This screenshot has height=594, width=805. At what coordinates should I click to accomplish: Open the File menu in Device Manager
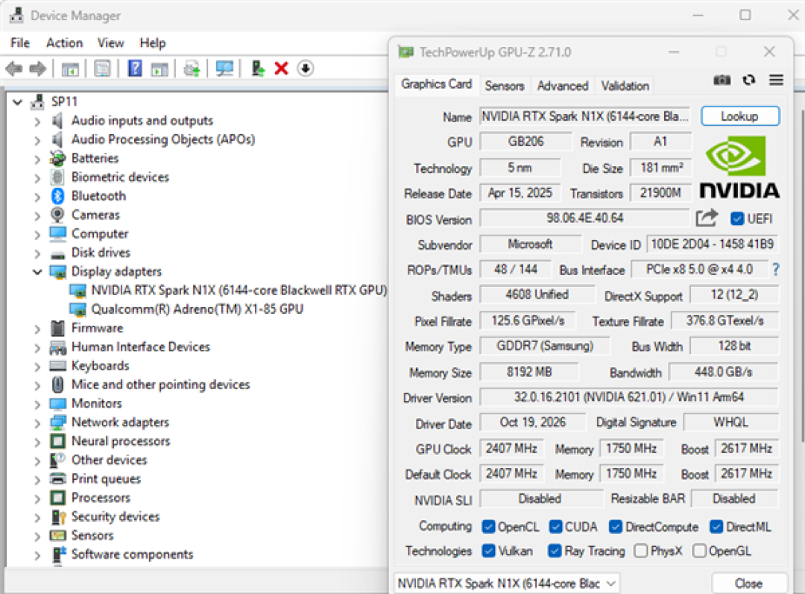20,43
